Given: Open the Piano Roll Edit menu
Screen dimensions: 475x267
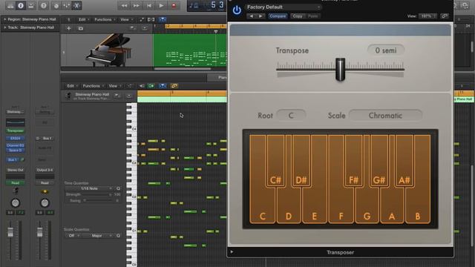Looking at the screenshot, I should (x=72, y=86).
